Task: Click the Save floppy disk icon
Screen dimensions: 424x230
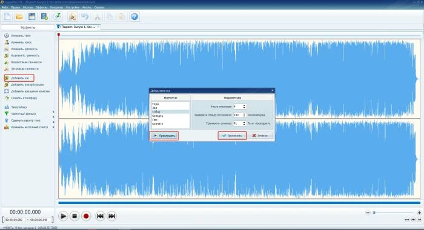Action: pyautogui.click(x=32, y=17)
